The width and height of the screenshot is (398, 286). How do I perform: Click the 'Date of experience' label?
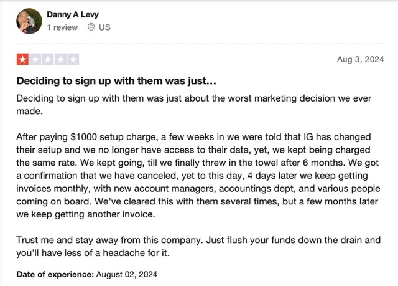pos(55,275)
